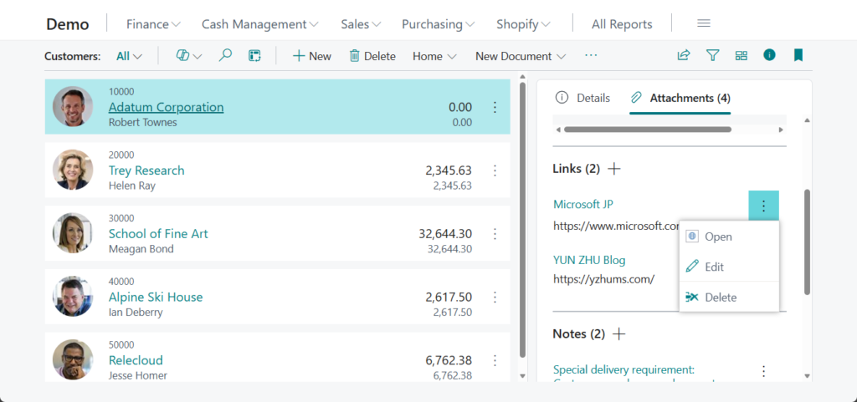Click the Alpine Ski House customer photo

pyautogui.click(x=73, y=297)
